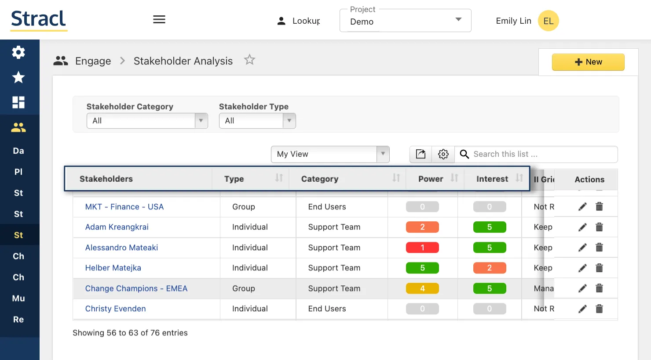
Task: Open the Alessandro Mateaki stakeholder link
Action: coord(121,248)
